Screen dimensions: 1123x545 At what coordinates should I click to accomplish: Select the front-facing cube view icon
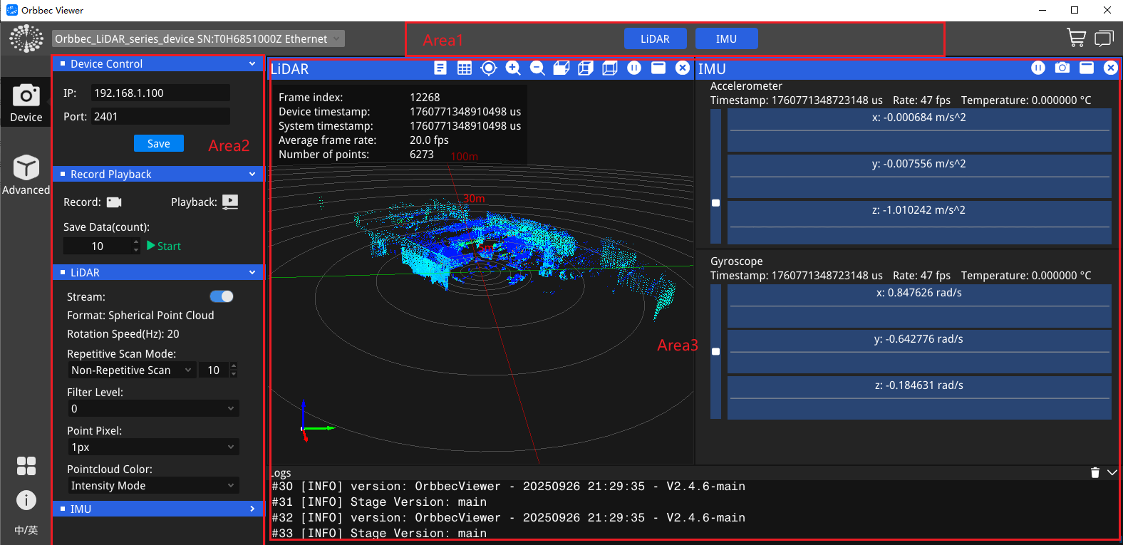(610, 68)
